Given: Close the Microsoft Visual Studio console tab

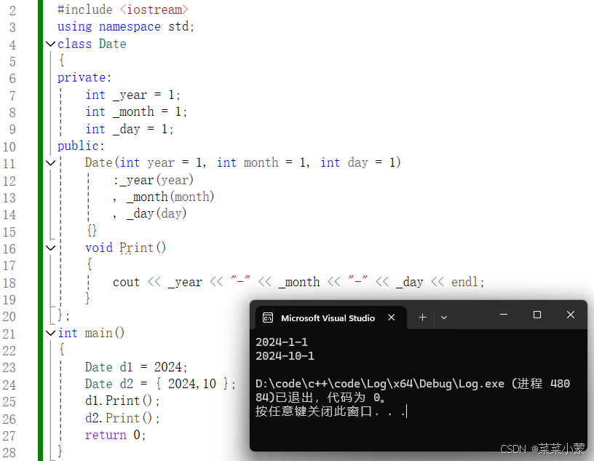Looking at the screenshot, I should [392, 318].
